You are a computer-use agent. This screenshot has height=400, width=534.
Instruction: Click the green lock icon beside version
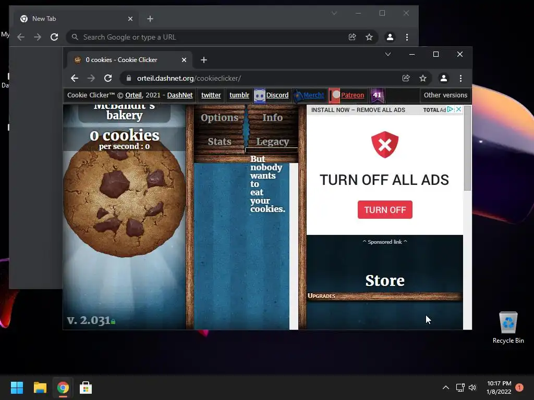pyautogui.click(x=113, y=321)
